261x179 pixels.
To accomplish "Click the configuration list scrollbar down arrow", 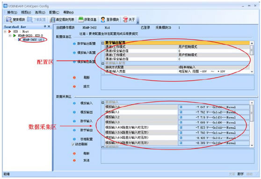I will coord(252,72).
